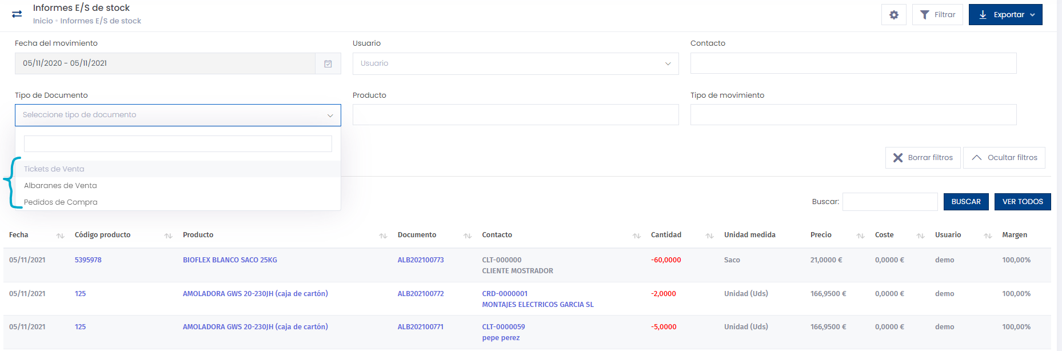
Task: Click the Buscar text input
Action: 890,202
